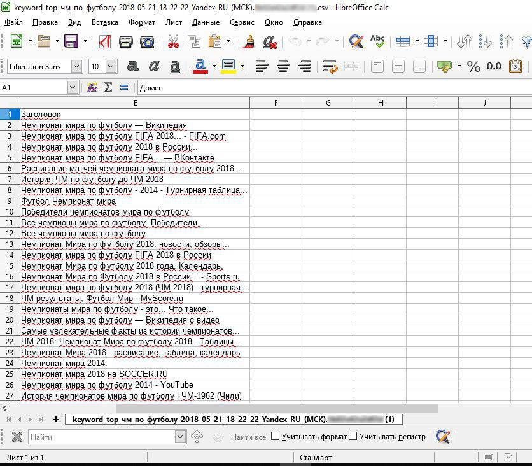This screenshot has width=532, height=466.
Task: Open Name Box dropdown
Action: point(73,88)
